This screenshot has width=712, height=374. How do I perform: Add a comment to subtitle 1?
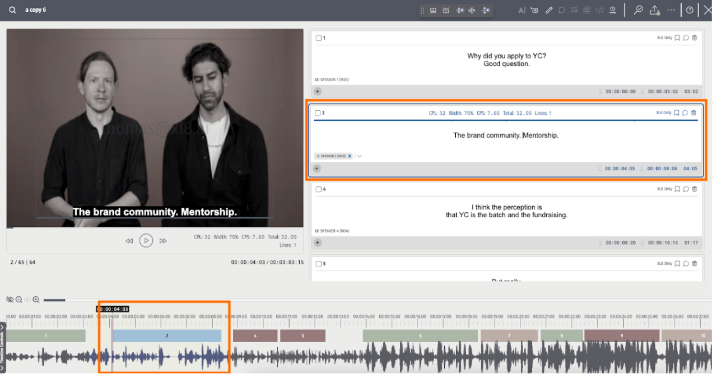coord(686,38)
